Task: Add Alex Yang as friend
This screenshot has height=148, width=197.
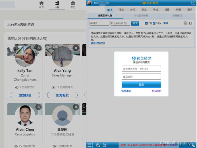Action: [x=62, y=95]
